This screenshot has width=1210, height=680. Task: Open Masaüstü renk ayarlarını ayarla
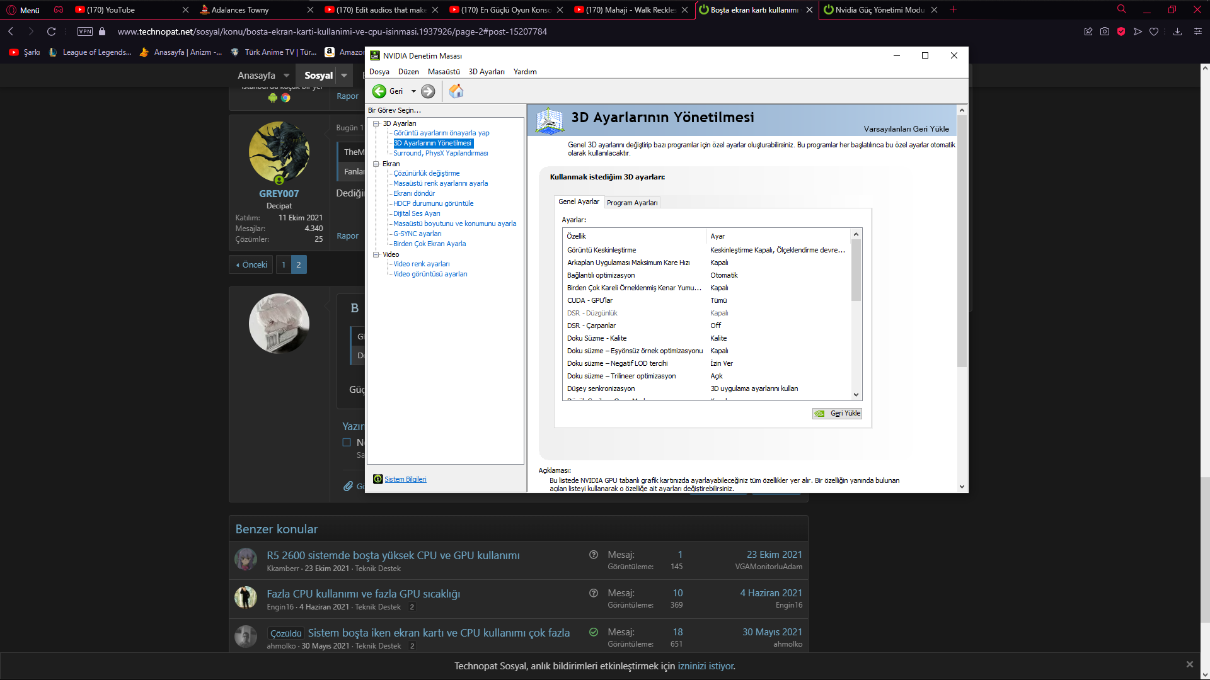click(x=441, y=183)
